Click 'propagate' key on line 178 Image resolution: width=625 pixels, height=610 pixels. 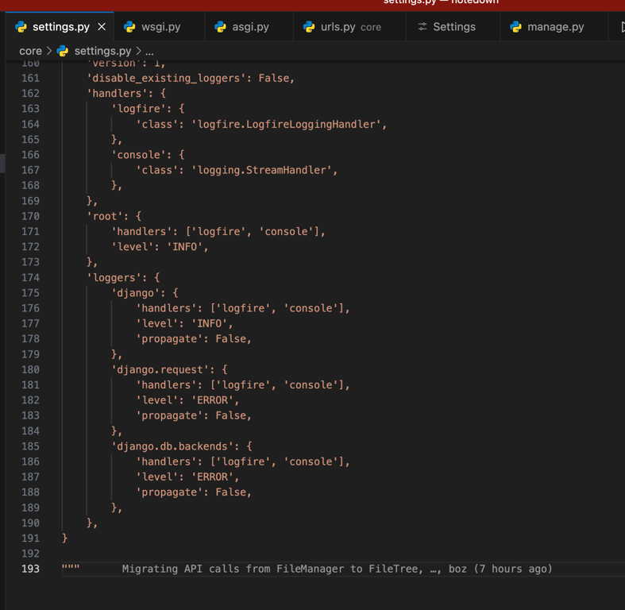pyautogui.click(x=169, y=339)
